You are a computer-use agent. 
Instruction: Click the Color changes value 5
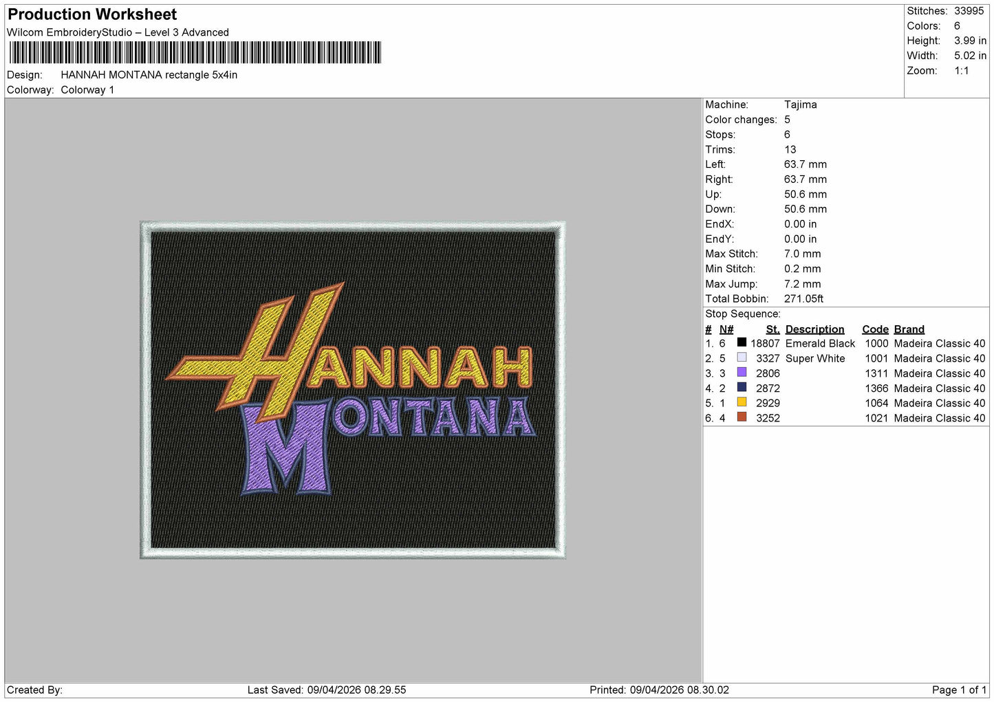pos(787,120)
